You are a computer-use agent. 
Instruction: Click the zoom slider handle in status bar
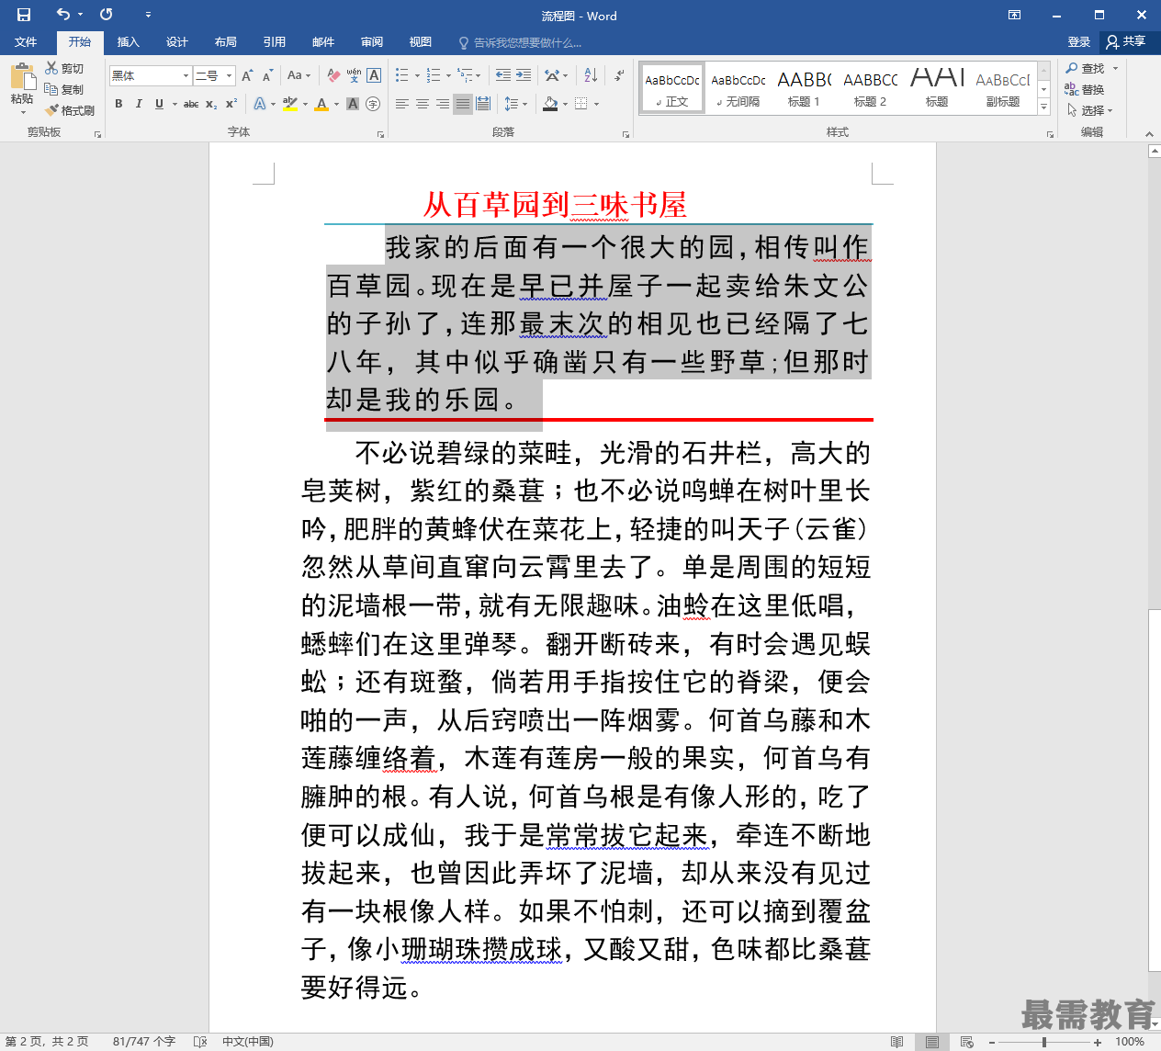(1044, 1042)
